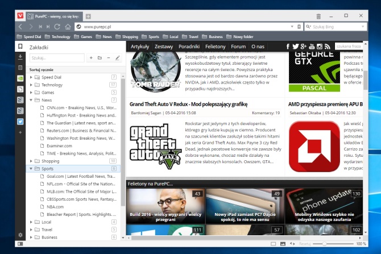Open PurePC YouTube channel icon

point(312,47)
